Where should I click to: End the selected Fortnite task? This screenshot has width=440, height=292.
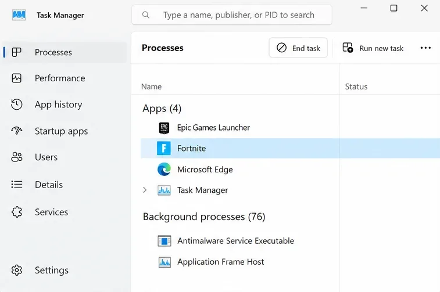coord(298,48)
